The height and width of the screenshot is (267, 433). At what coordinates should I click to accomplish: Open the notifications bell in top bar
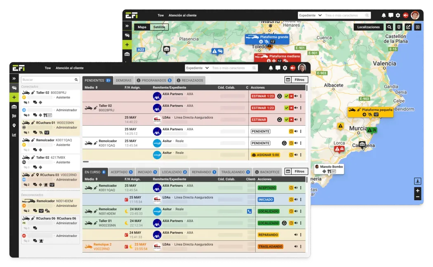coord(270,68)
